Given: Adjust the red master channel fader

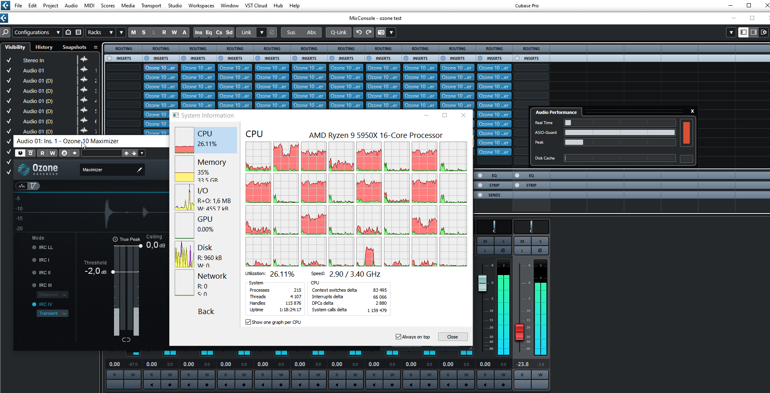Looking at the screenshot, I should (x=519, y=332).
